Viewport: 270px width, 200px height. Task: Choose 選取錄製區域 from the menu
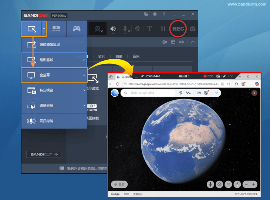click(x=54, y=45)
